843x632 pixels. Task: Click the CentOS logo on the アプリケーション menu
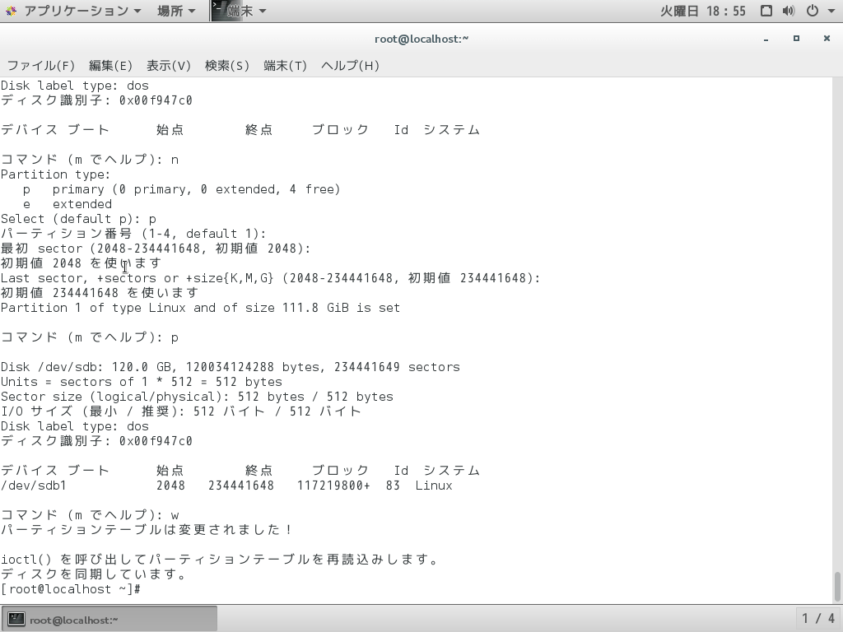12,11
